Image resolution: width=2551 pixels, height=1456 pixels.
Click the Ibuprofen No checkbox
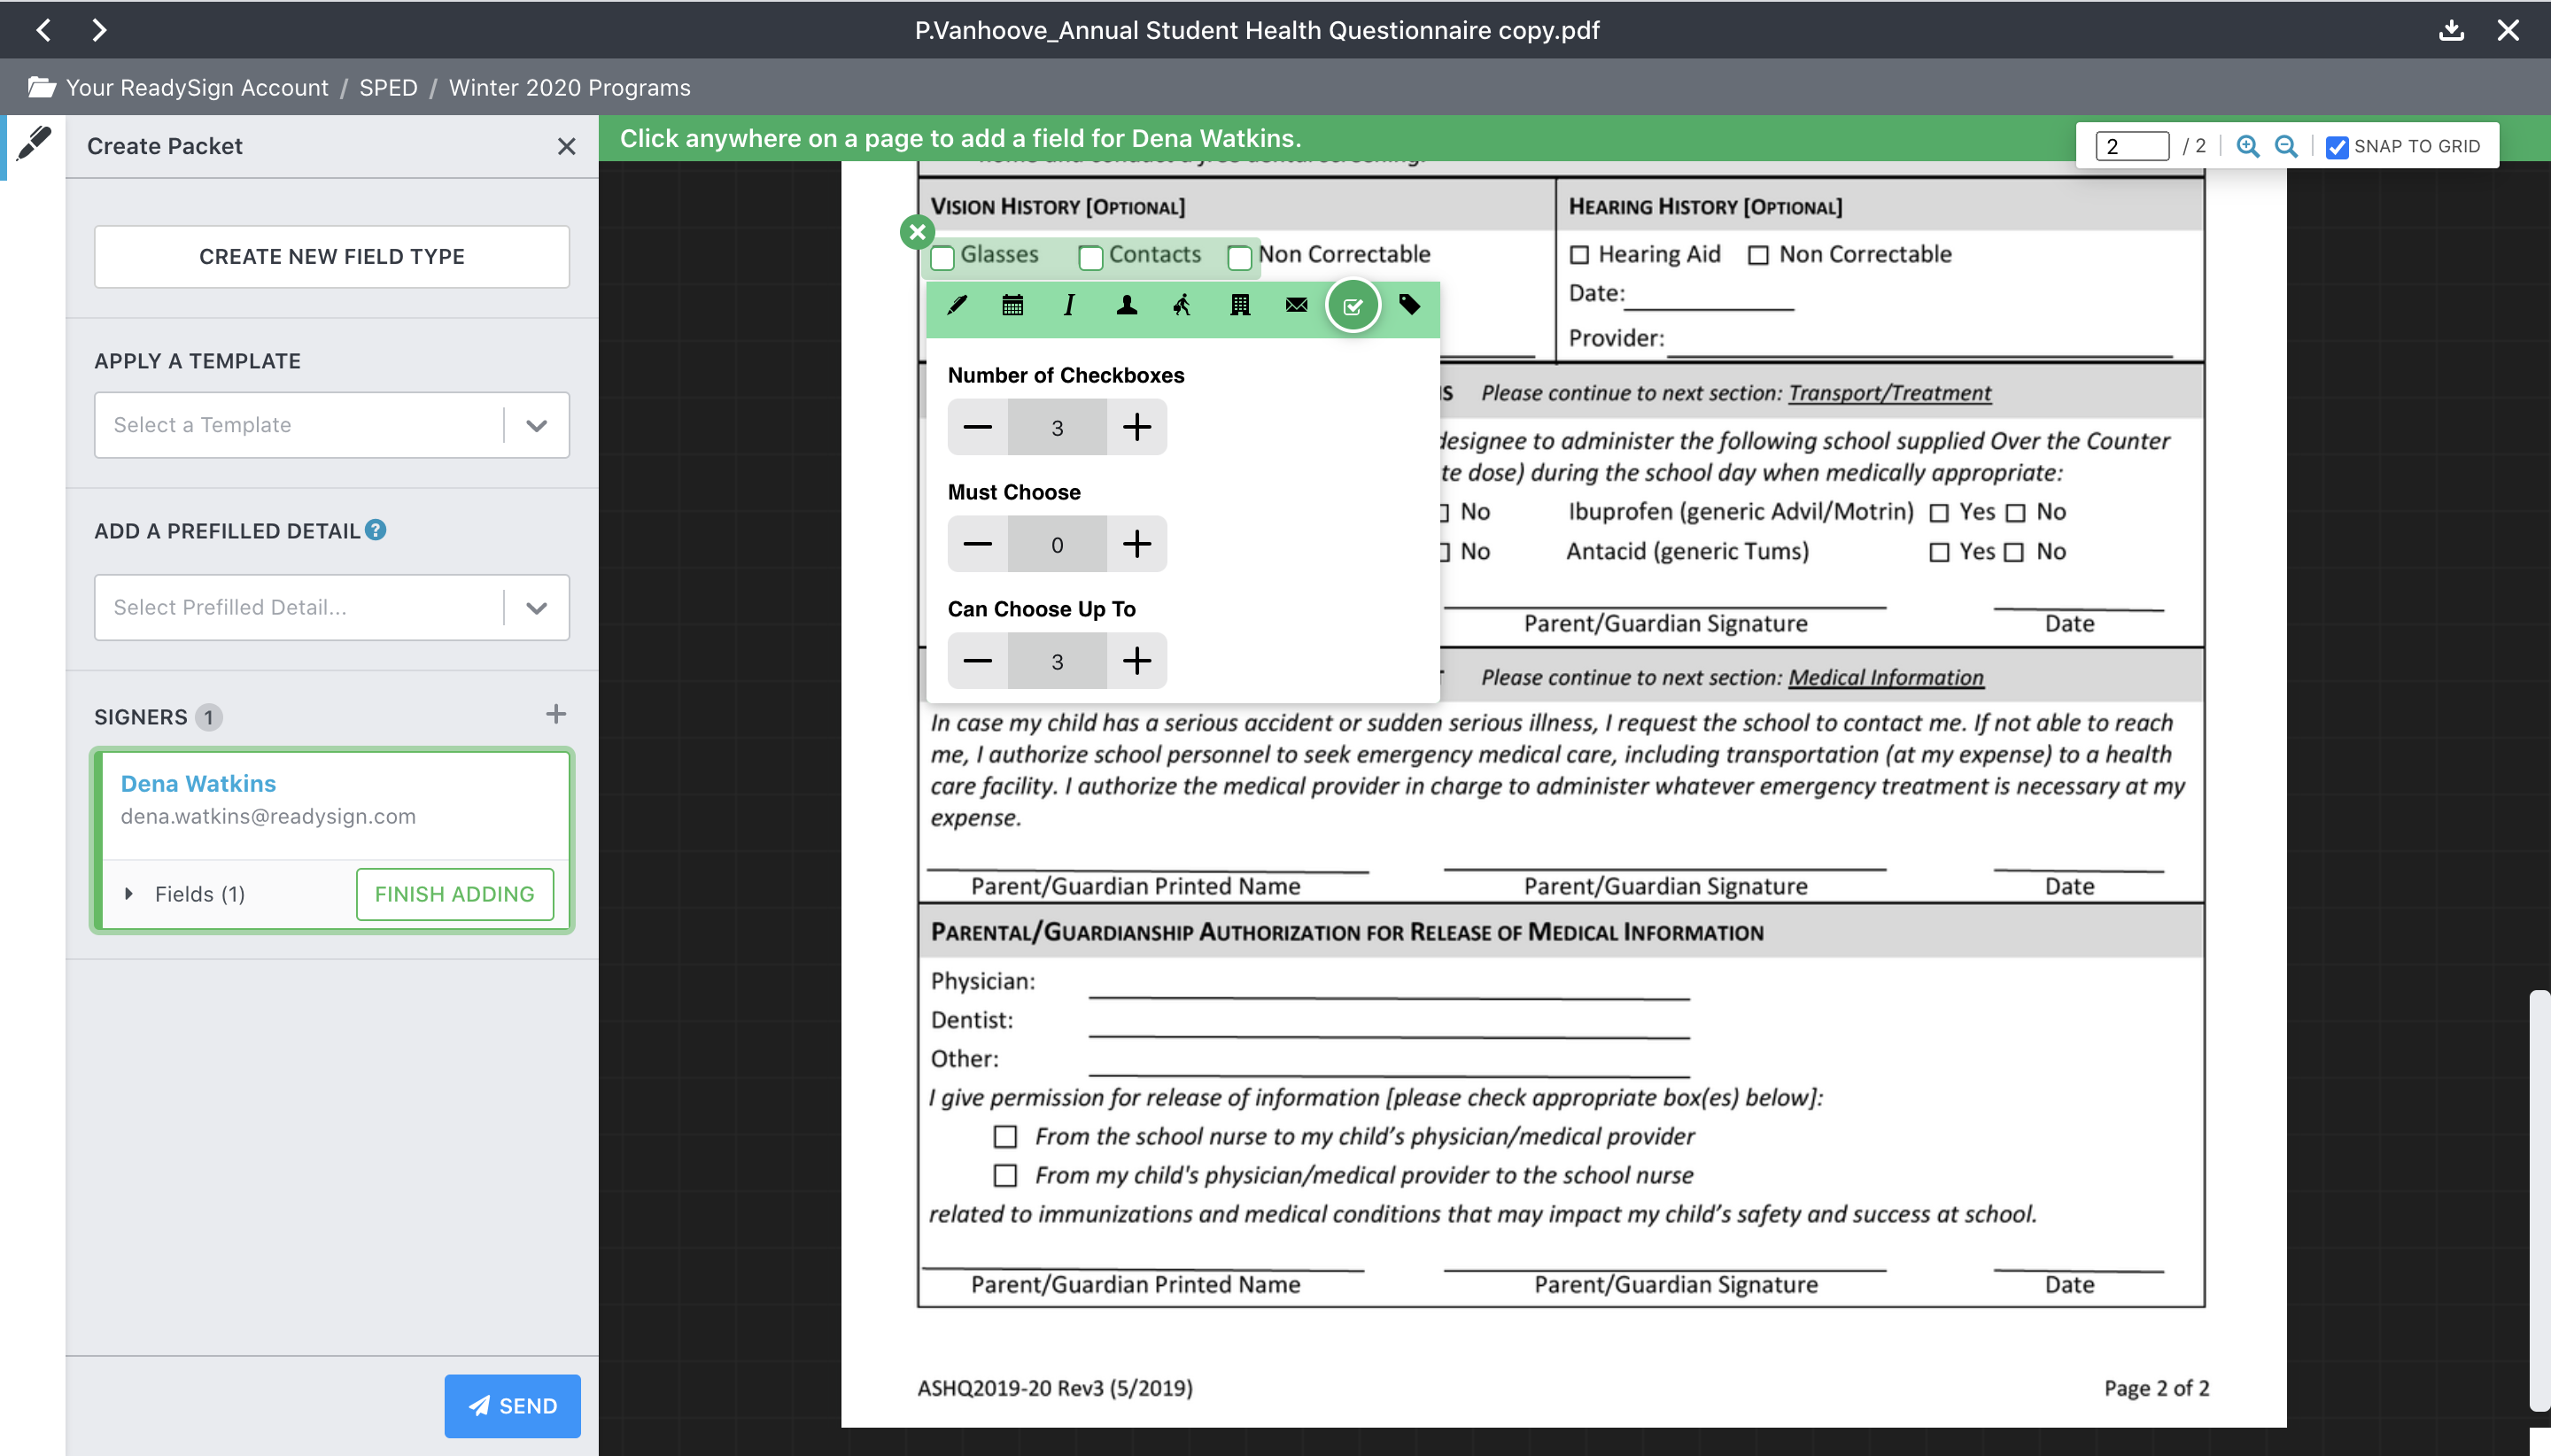(x=2015, y=513)
